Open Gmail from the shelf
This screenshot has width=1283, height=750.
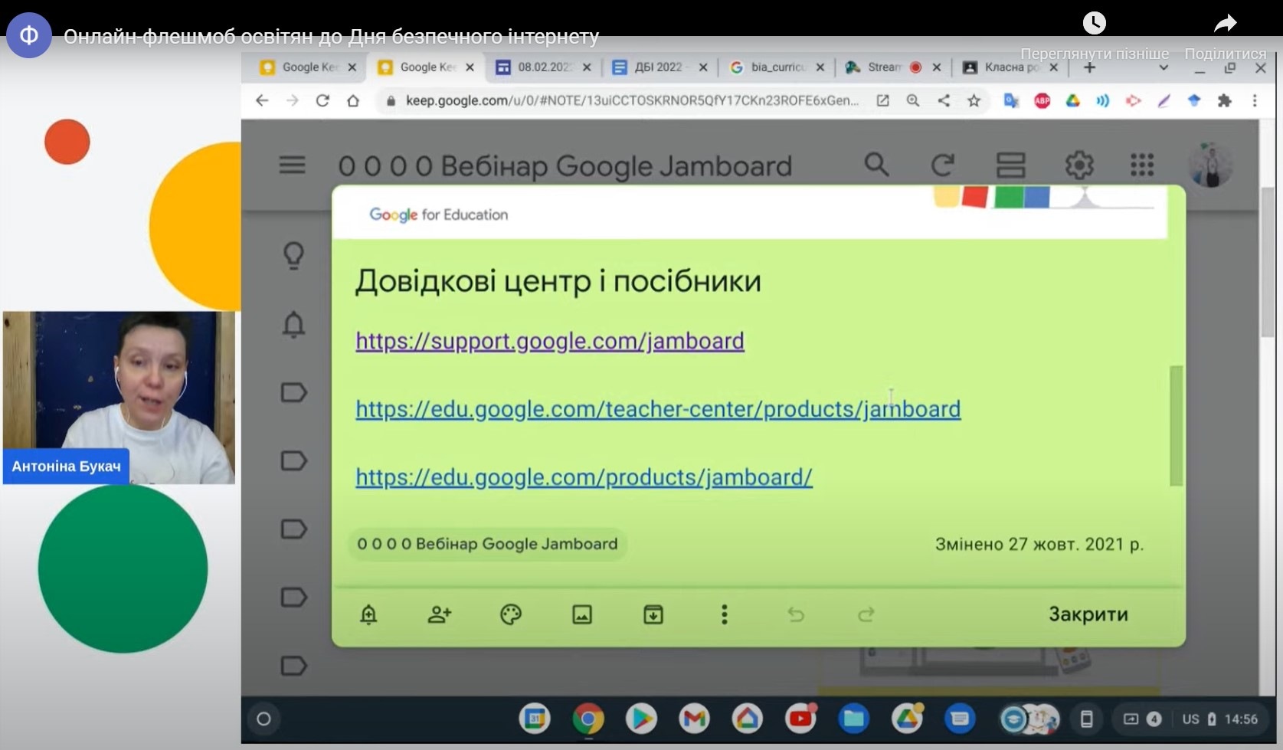pyautogui.click(x=693, y=719)
